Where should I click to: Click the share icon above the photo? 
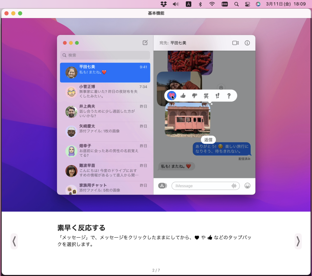point(221,87)
